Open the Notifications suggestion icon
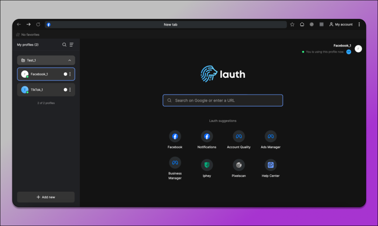 pos(207,136)
